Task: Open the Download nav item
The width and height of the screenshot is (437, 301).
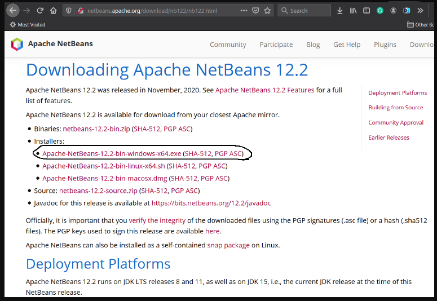Action: tap(422, 45)
